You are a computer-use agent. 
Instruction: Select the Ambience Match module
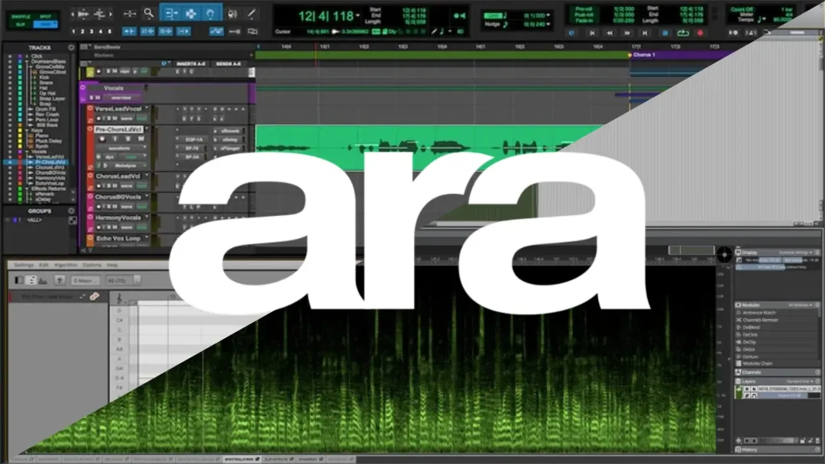coord(759,313)
